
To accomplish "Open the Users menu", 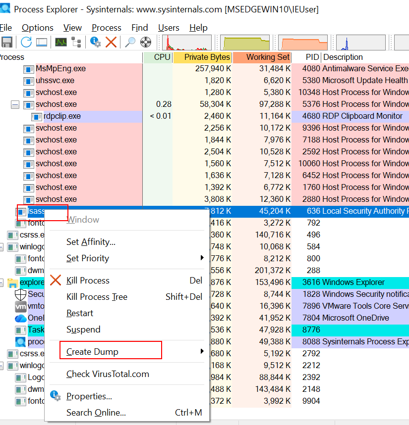I will (x=169, y=28).
